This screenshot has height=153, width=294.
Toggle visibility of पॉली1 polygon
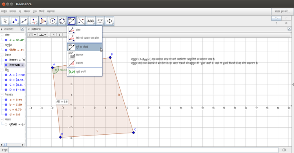coord(6,50)
